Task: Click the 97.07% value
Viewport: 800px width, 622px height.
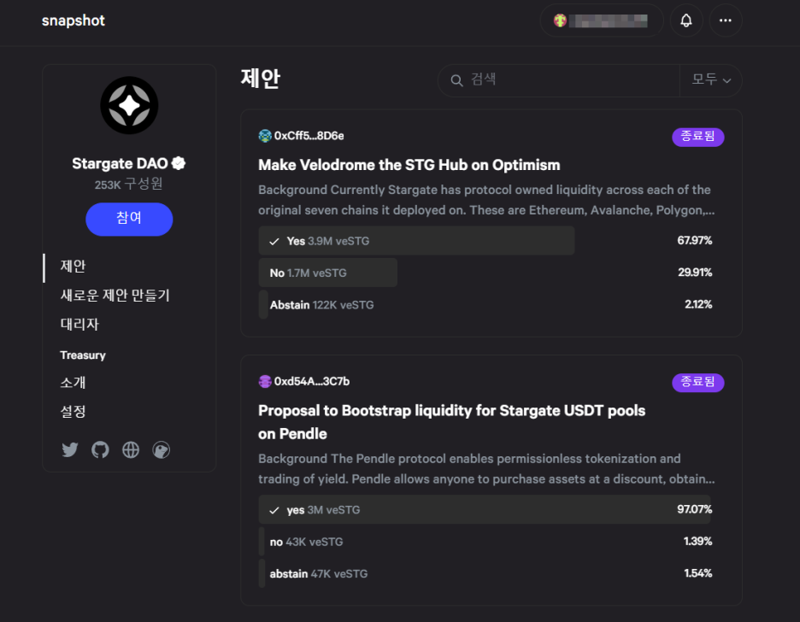Action: coord(694,509)
